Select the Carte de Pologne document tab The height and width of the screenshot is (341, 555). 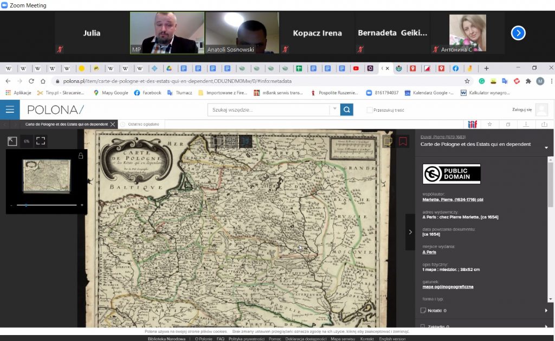click(66, 124)
